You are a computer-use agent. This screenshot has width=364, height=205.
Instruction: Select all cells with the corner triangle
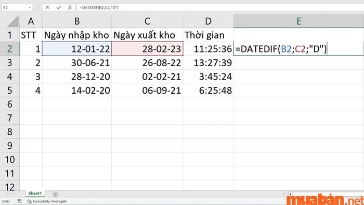click(x=13, y=21)
